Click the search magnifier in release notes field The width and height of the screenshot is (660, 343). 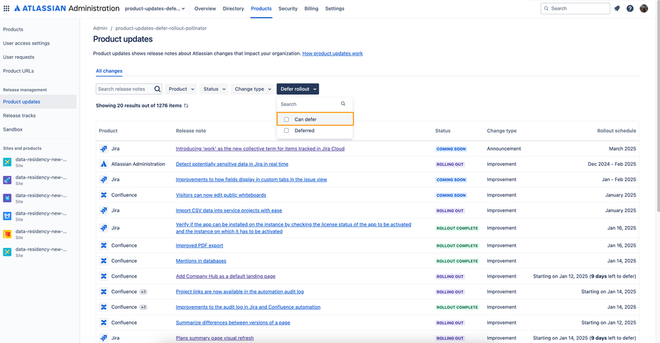(157, 89)
